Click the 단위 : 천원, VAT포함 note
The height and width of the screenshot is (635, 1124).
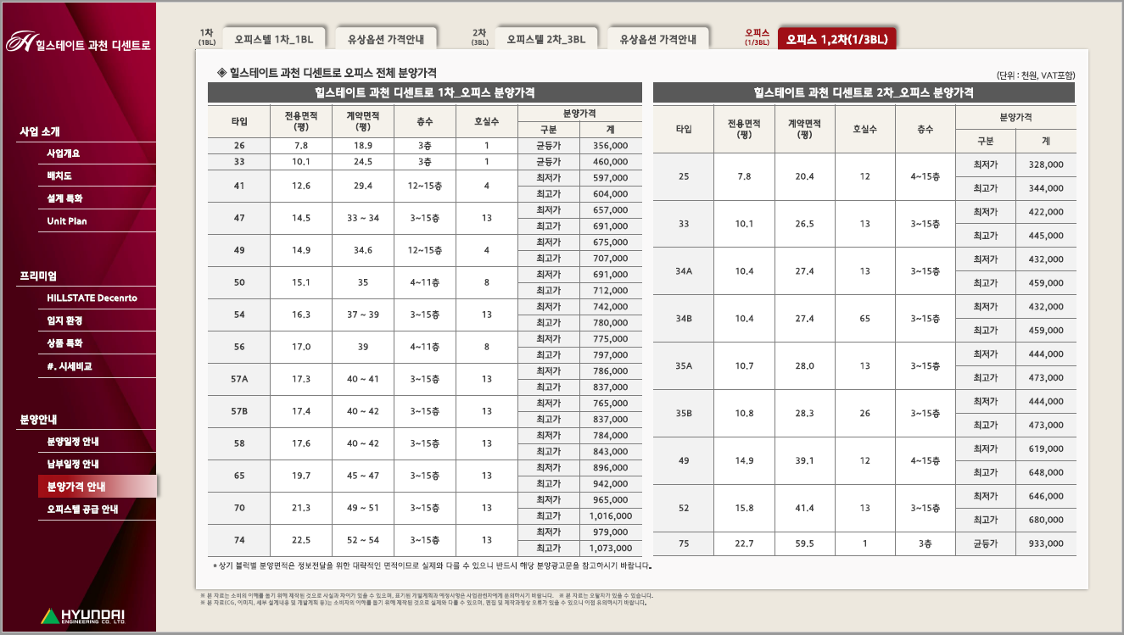tap(1036, 75)
